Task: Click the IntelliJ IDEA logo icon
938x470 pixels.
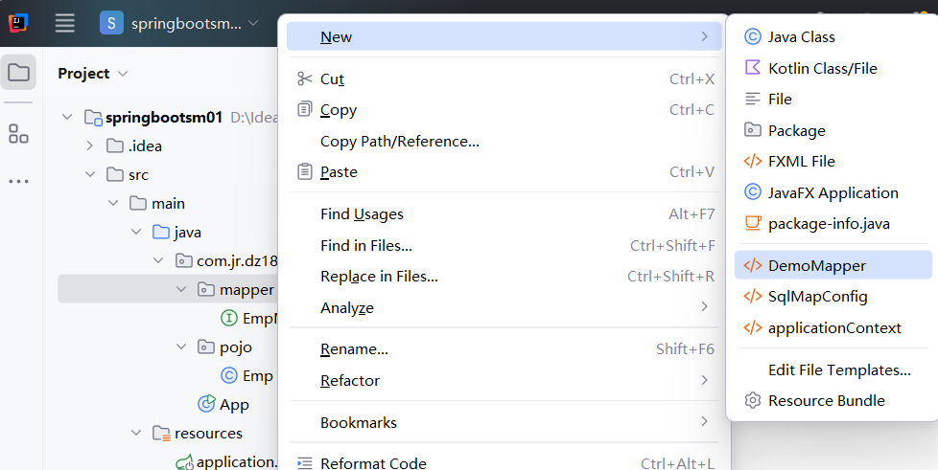Action: [18, 23]
